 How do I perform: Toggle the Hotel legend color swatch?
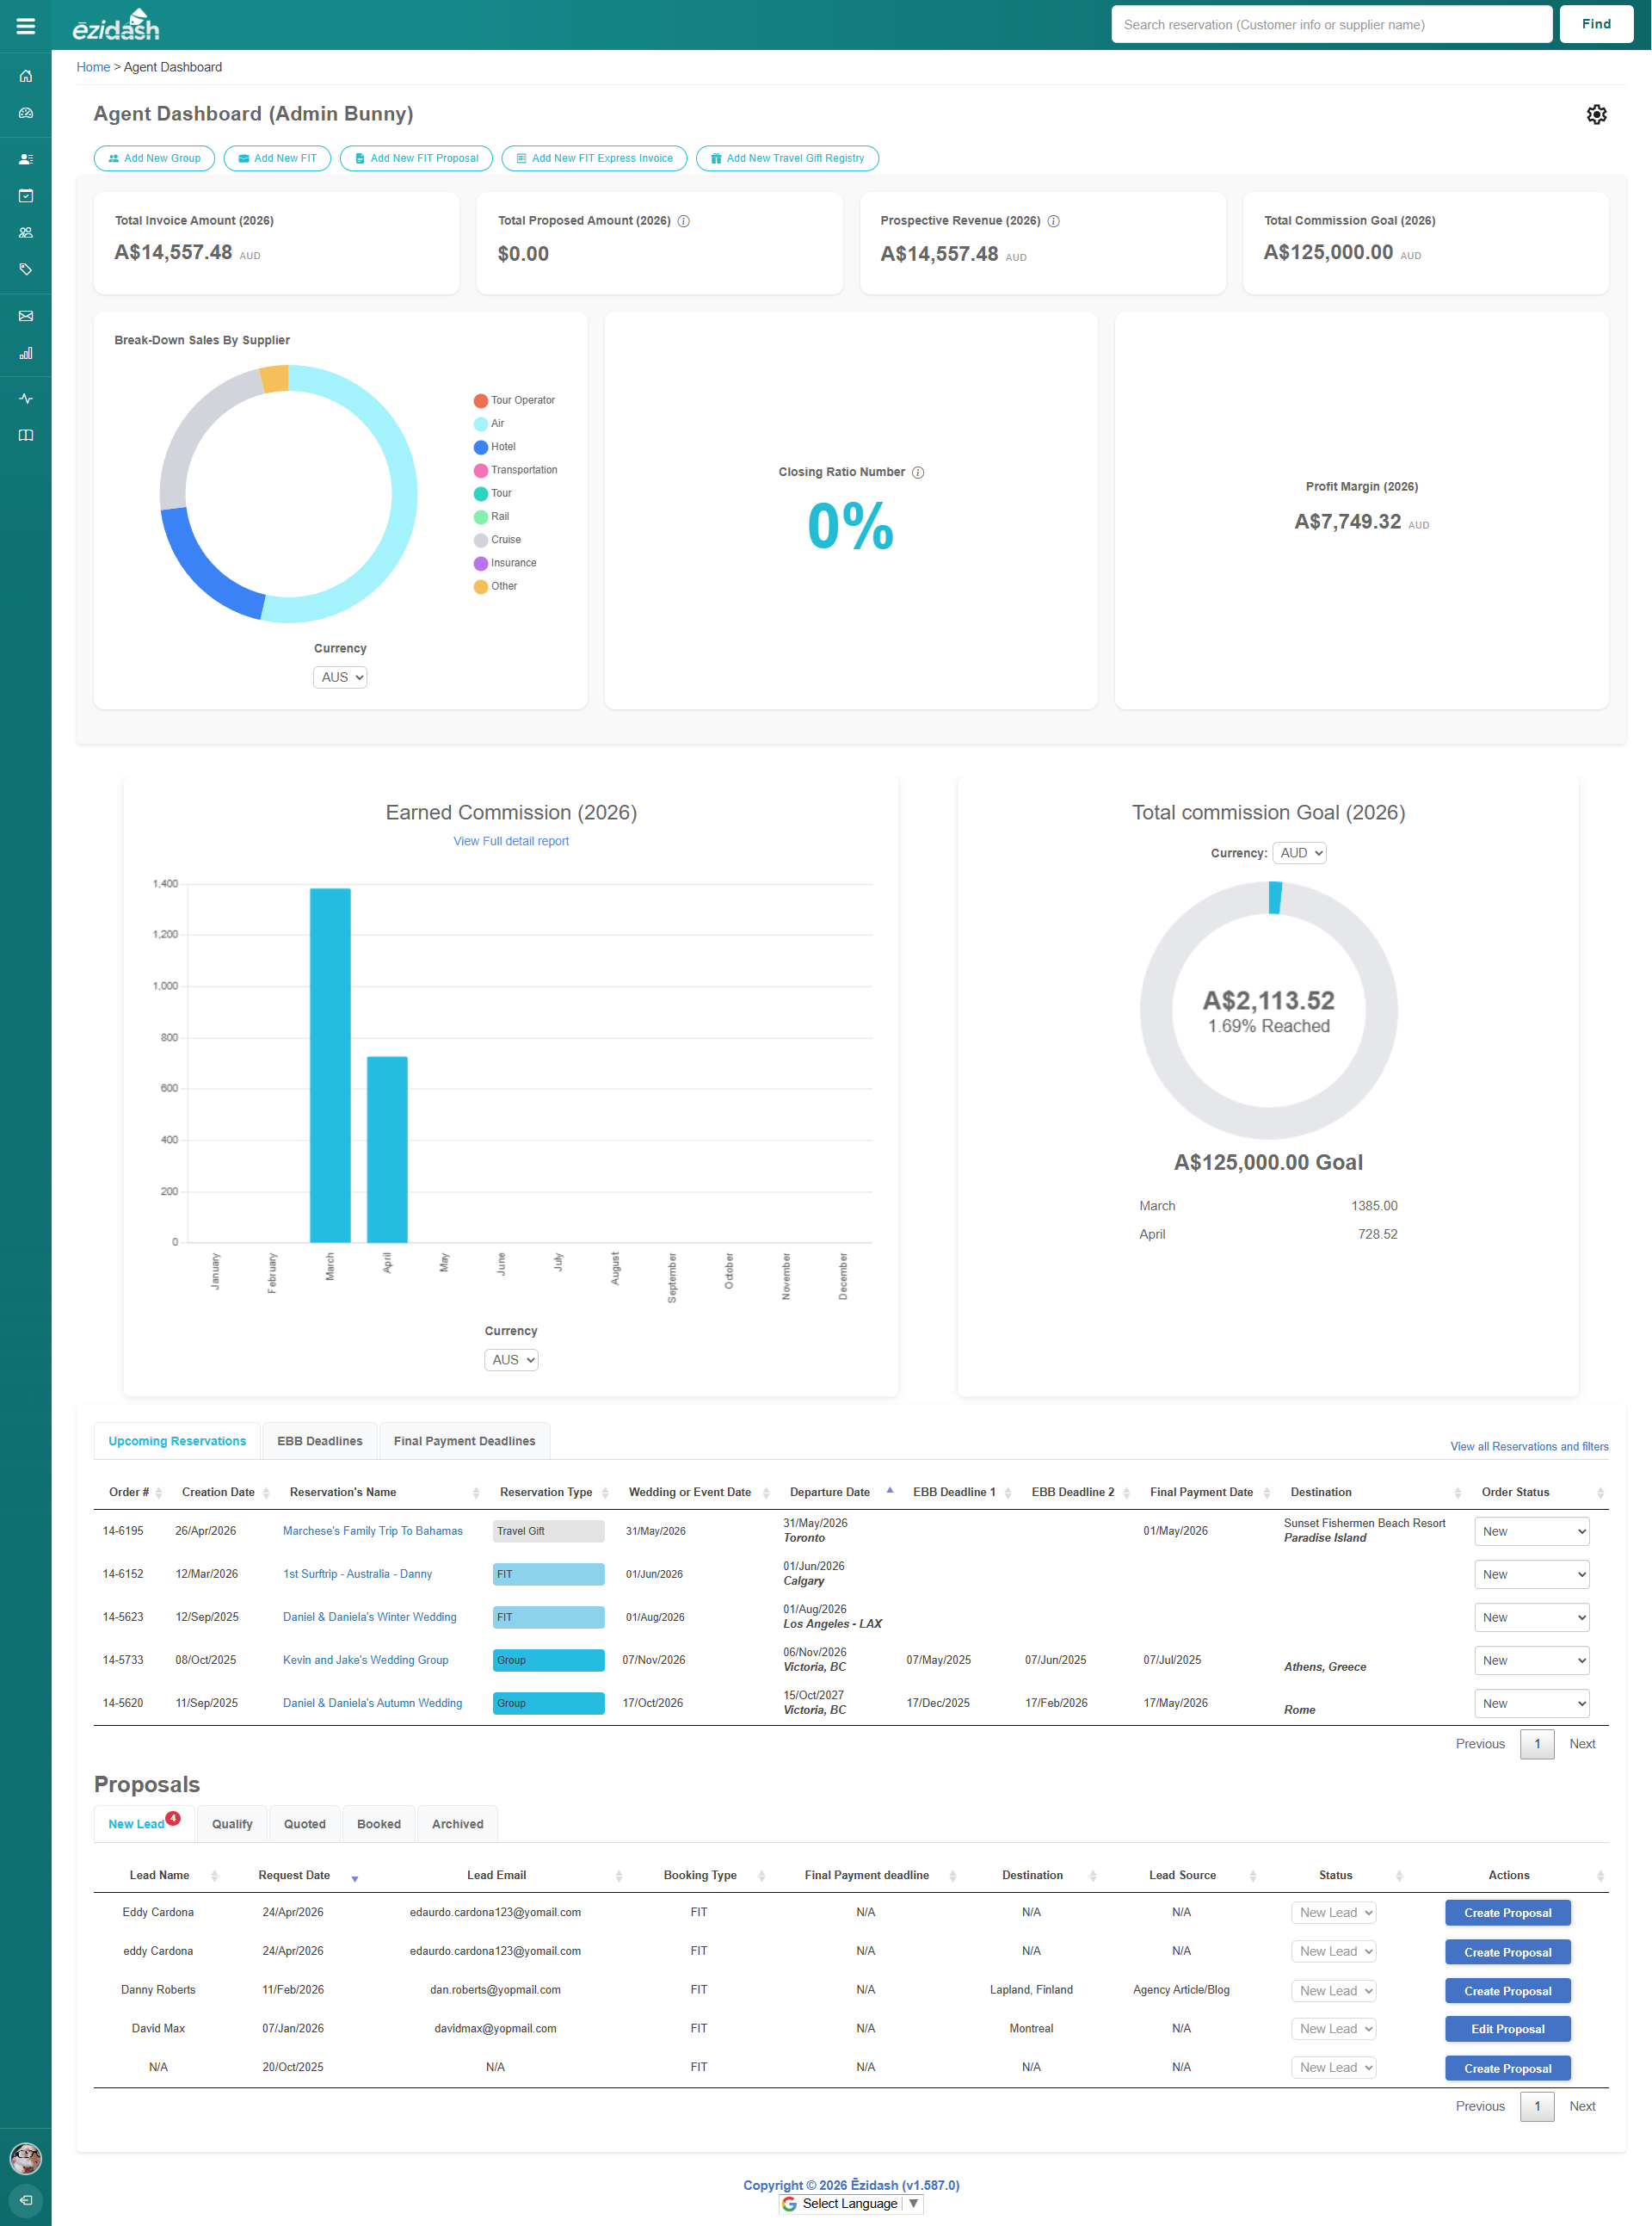point(481,448)
